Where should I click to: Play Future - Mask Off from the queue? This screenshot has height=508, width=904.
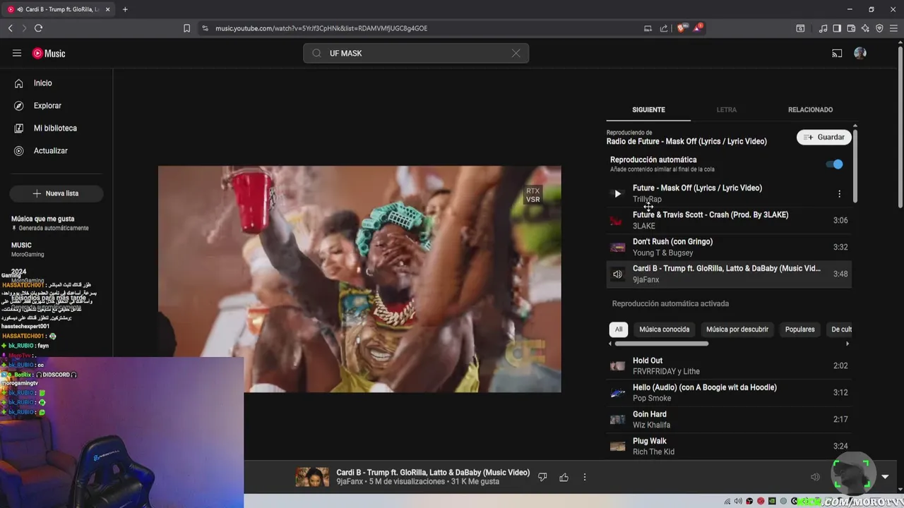[x=617, y=193]
